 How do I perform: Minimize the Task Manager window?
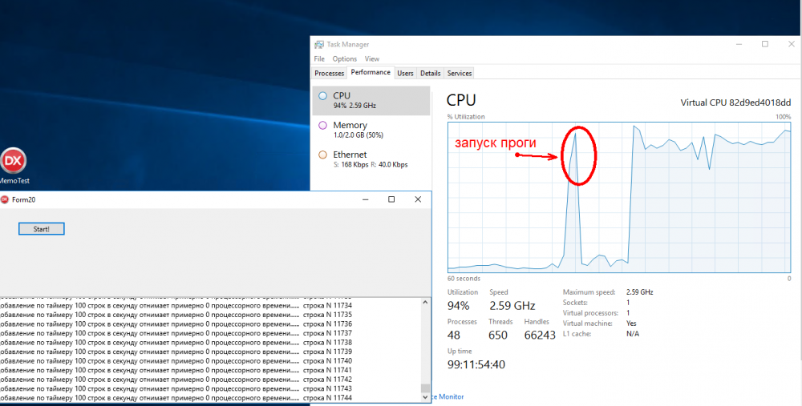pos(739,44)
